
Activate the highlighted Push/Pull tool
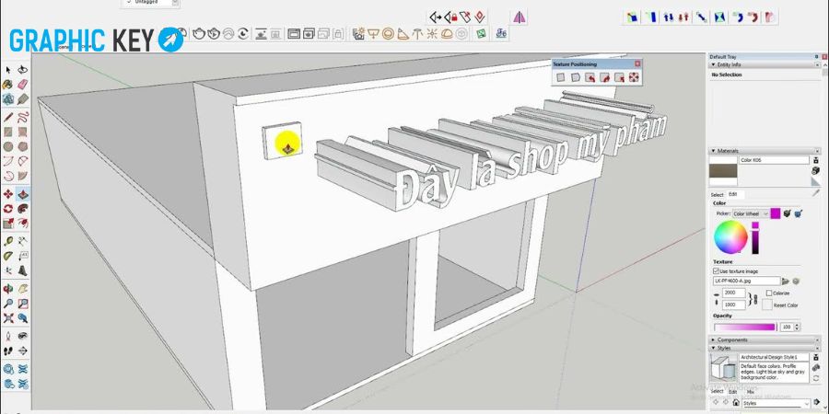(23, 194)
